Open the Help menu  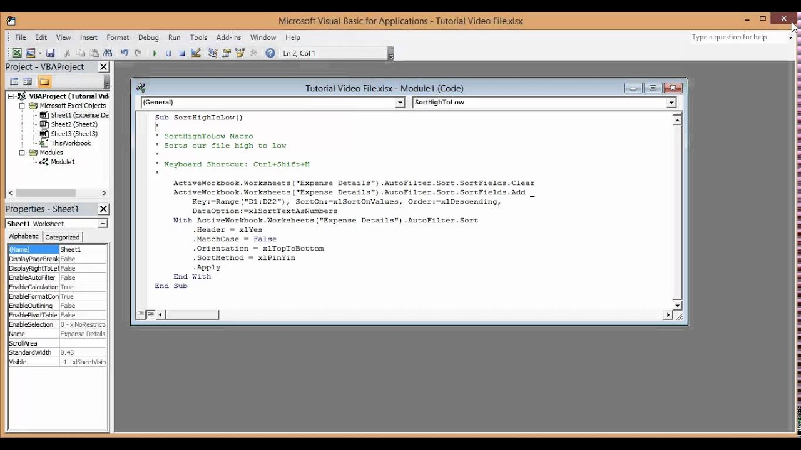(293, 37)
